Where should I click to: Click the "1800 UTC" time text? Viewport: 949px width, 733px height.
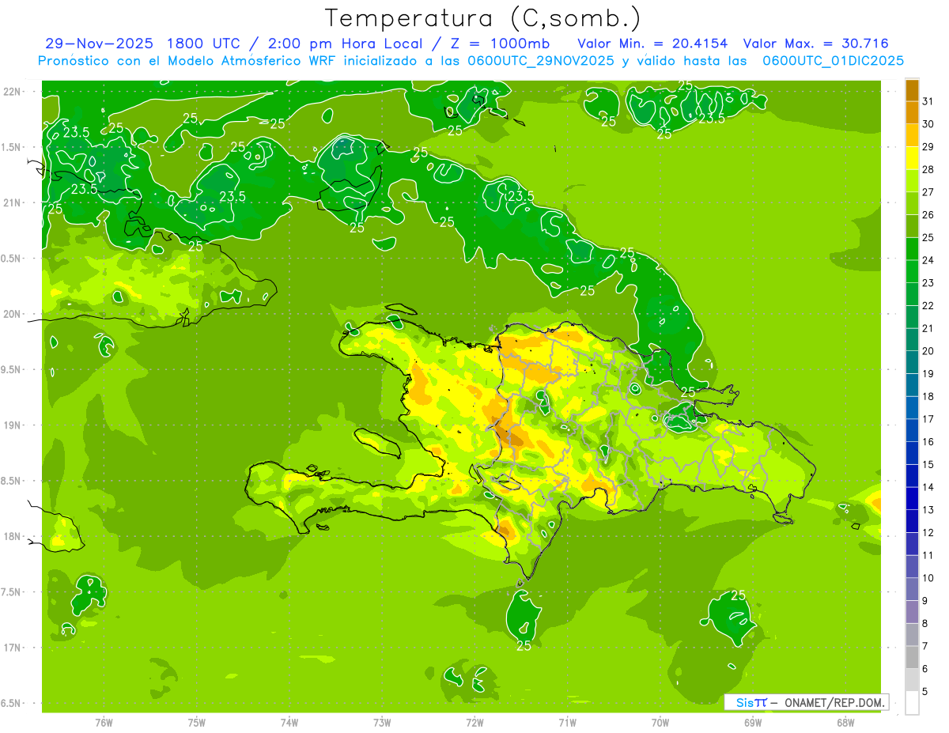click(204, 43)
